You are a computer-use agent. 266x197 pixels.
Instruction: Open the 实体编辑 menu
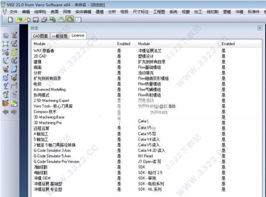coord(83,12)
